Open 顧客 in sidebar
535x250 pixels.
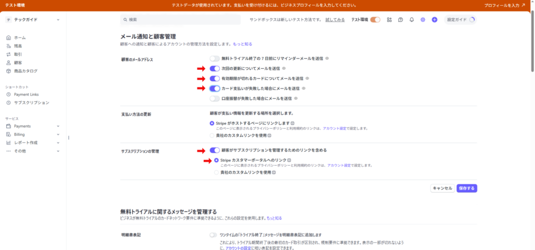pyautogui.click(x=18, y=63)
